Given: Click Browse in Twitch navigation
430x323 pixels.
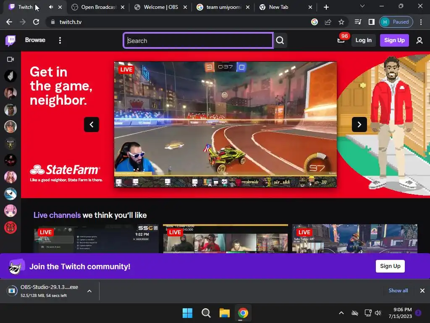Looking at the screenshot, I should [35, 40].
